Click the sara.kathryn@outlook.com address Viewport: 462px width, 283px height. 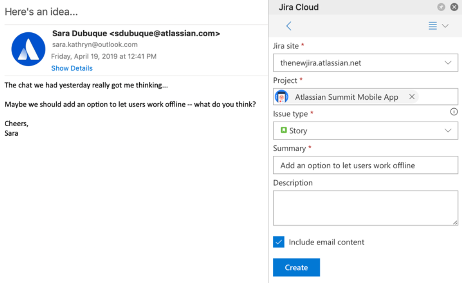(x=95, y=44)
